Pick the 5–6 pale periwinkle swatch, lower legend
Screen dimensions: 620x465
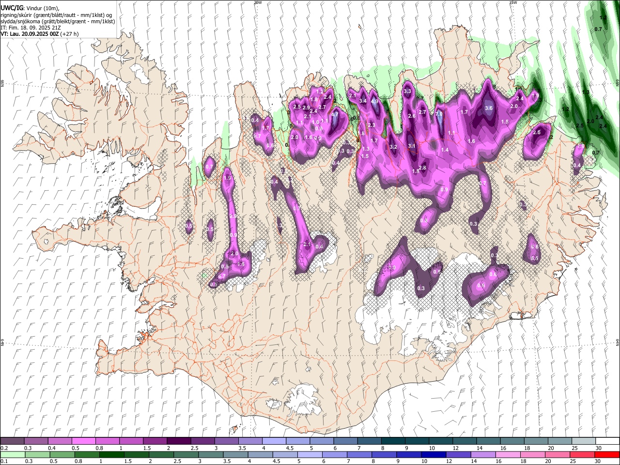310,454
